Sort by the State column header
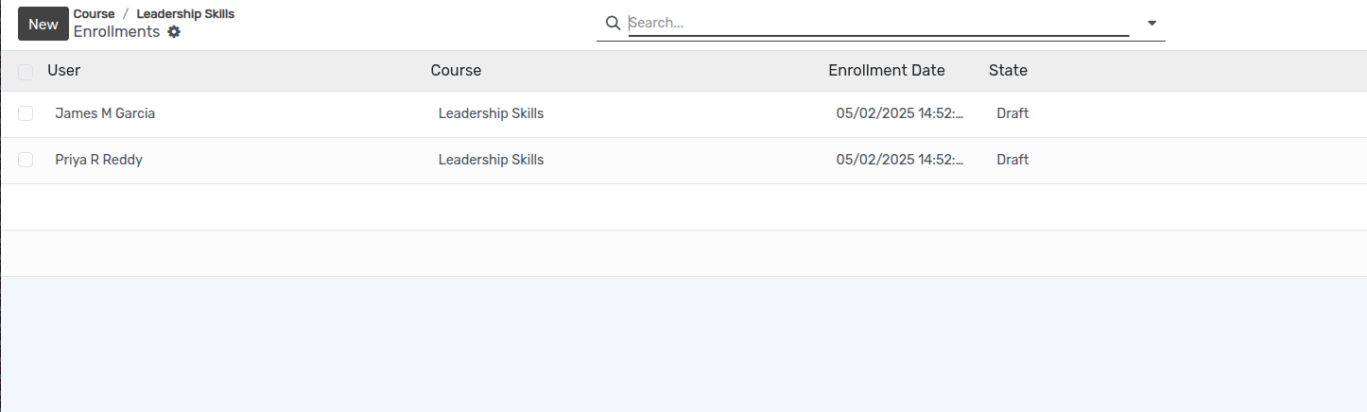 [1008, 70]
